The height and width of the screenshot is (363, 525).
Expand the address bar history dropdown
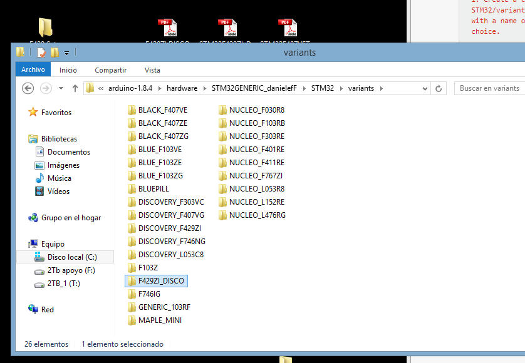pos(425,89)
